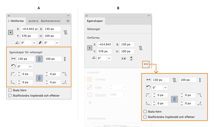Enable Skalförändra linjebredd och effekter in panel A
214x127 pixels.
(10, 95)
